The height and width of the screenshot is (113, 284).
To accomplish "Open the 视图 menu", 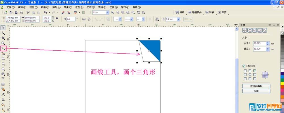I will (34, 7).
